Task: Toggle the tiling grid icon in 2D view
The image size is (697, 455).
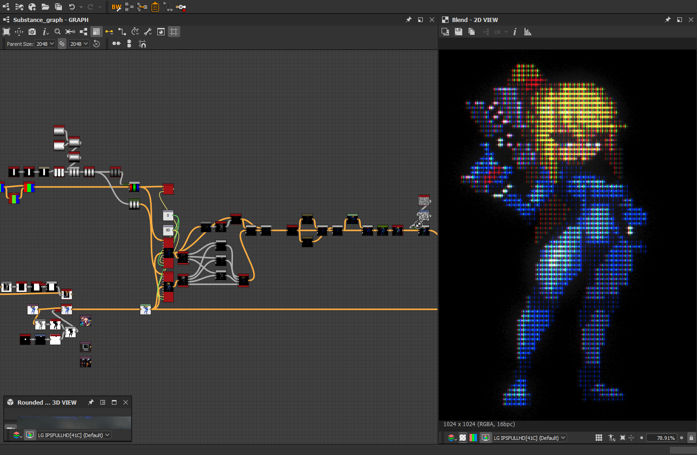Action: (598, 438)
